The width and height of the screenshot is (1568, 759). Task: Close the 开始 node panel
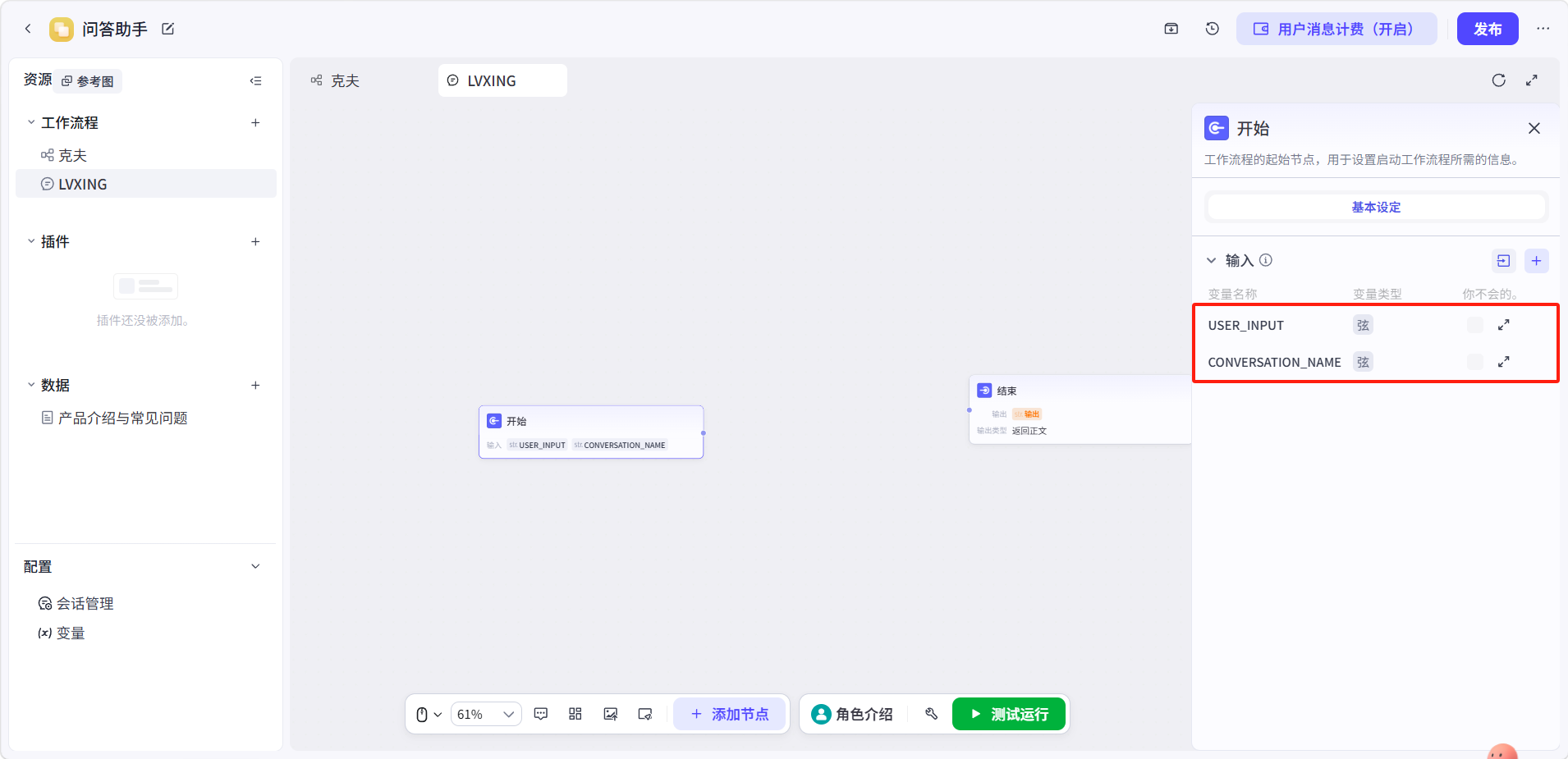pyautogui.click(x=1534, y=128)
